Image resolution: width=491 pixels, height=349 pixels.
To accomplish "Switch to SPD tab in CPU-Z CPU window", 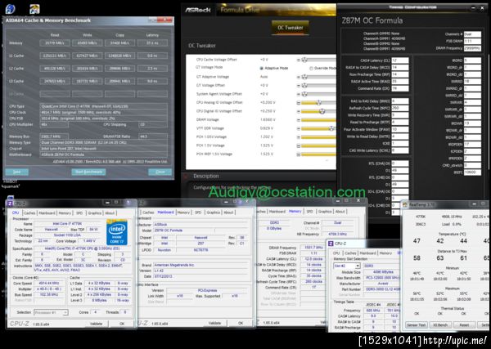I will tap(79, 213).
